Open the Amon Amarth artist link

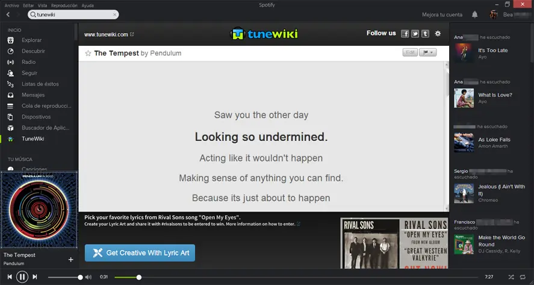point(493,146)
